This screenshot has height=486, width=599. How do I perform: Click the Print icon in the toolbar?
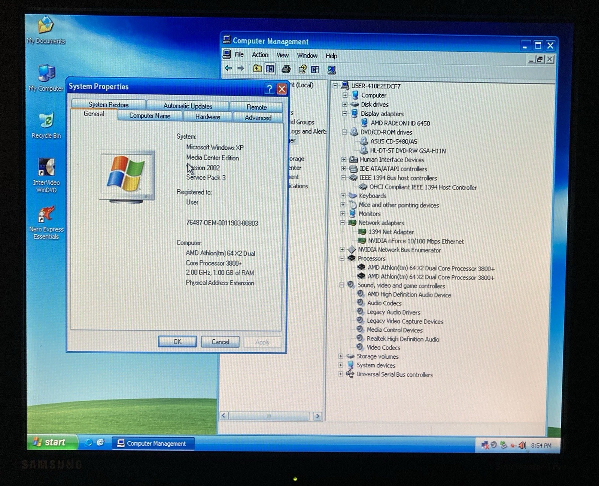(x=286, y=69)
